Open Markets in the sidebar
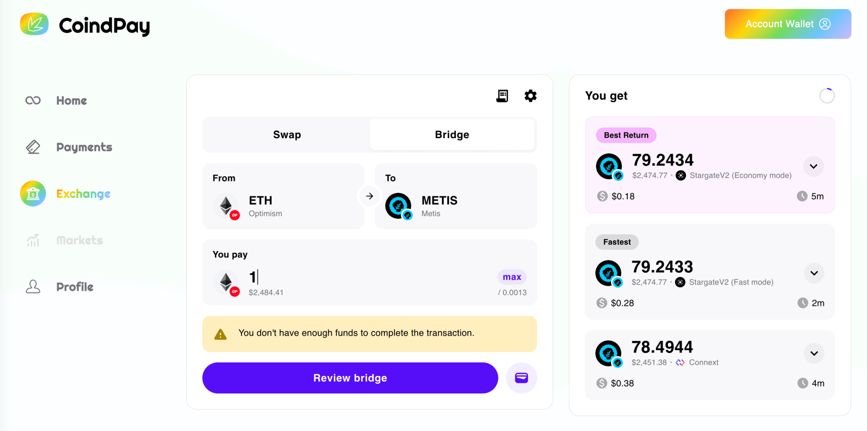This screenshot has width=867, height=431. [x=79, y=240]
